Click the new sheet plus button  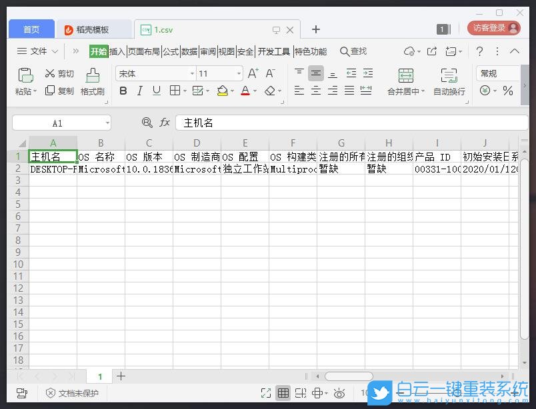[121, 376]
